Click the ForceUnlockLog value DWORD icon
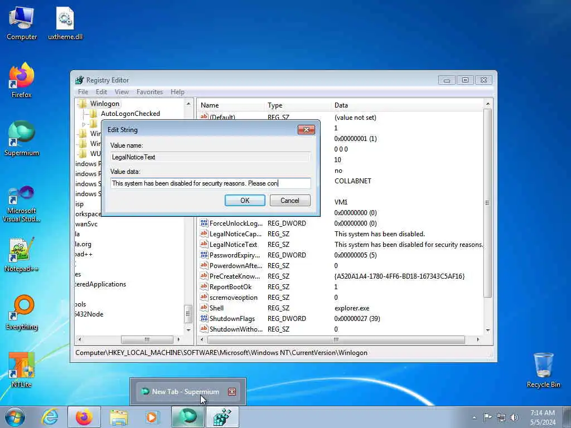This screenshot has width=571, height=428. click(204, 223)
